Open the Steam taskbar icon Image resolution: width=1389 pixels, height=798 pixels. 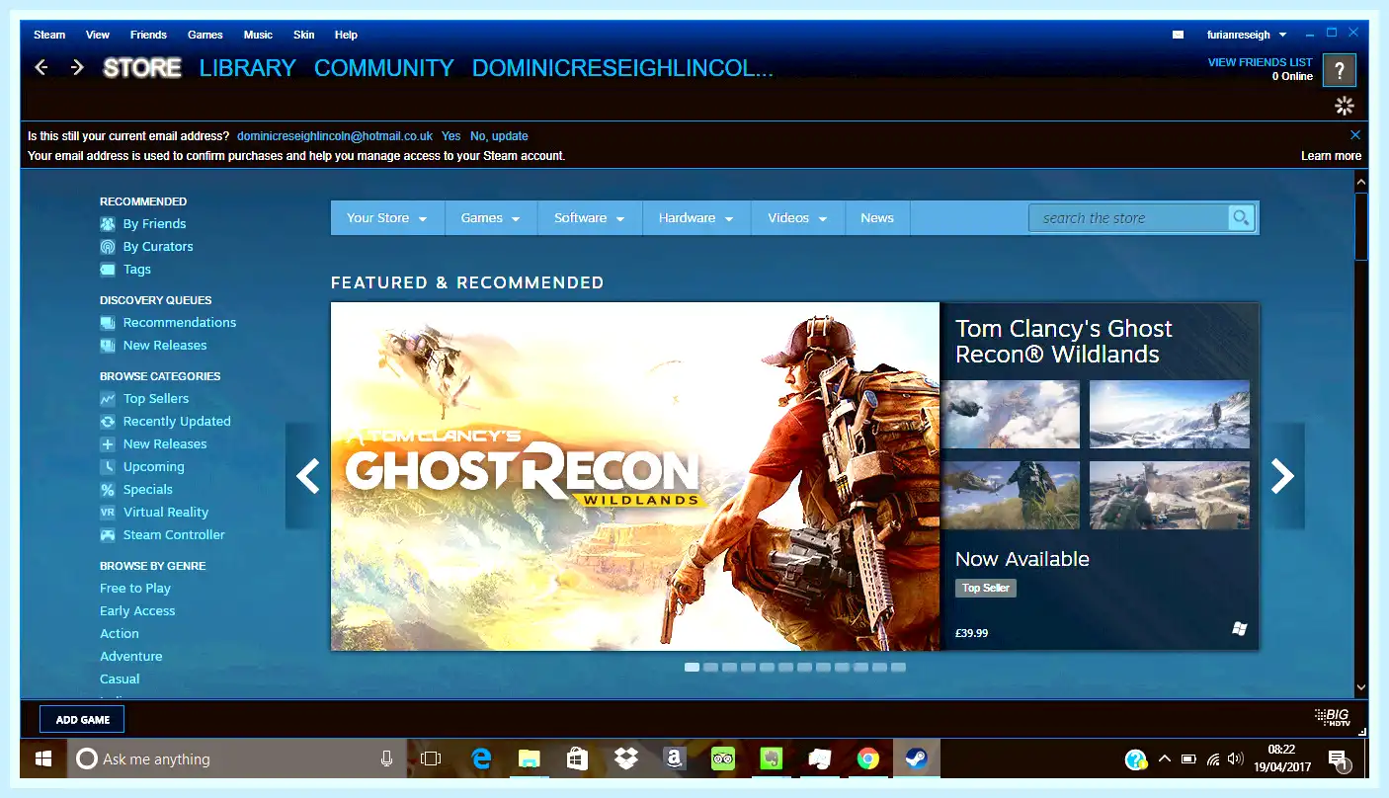(916, 758)
